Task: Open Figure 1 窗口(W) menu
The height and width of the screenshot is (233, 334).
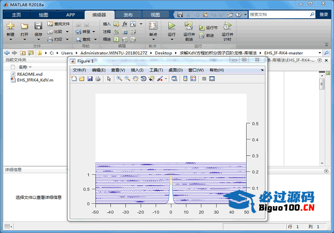Action: point(196,70)
